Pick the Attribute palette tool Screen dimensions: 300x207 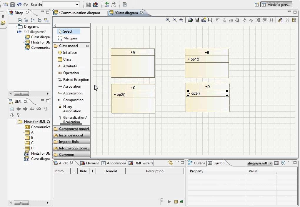[68, 66]
